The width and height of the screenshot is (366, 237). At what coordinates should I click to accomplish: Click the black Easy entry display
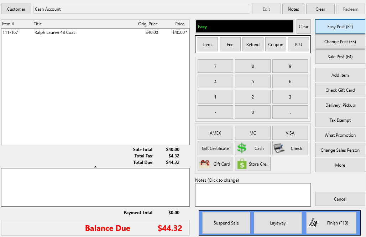[245, 26]
